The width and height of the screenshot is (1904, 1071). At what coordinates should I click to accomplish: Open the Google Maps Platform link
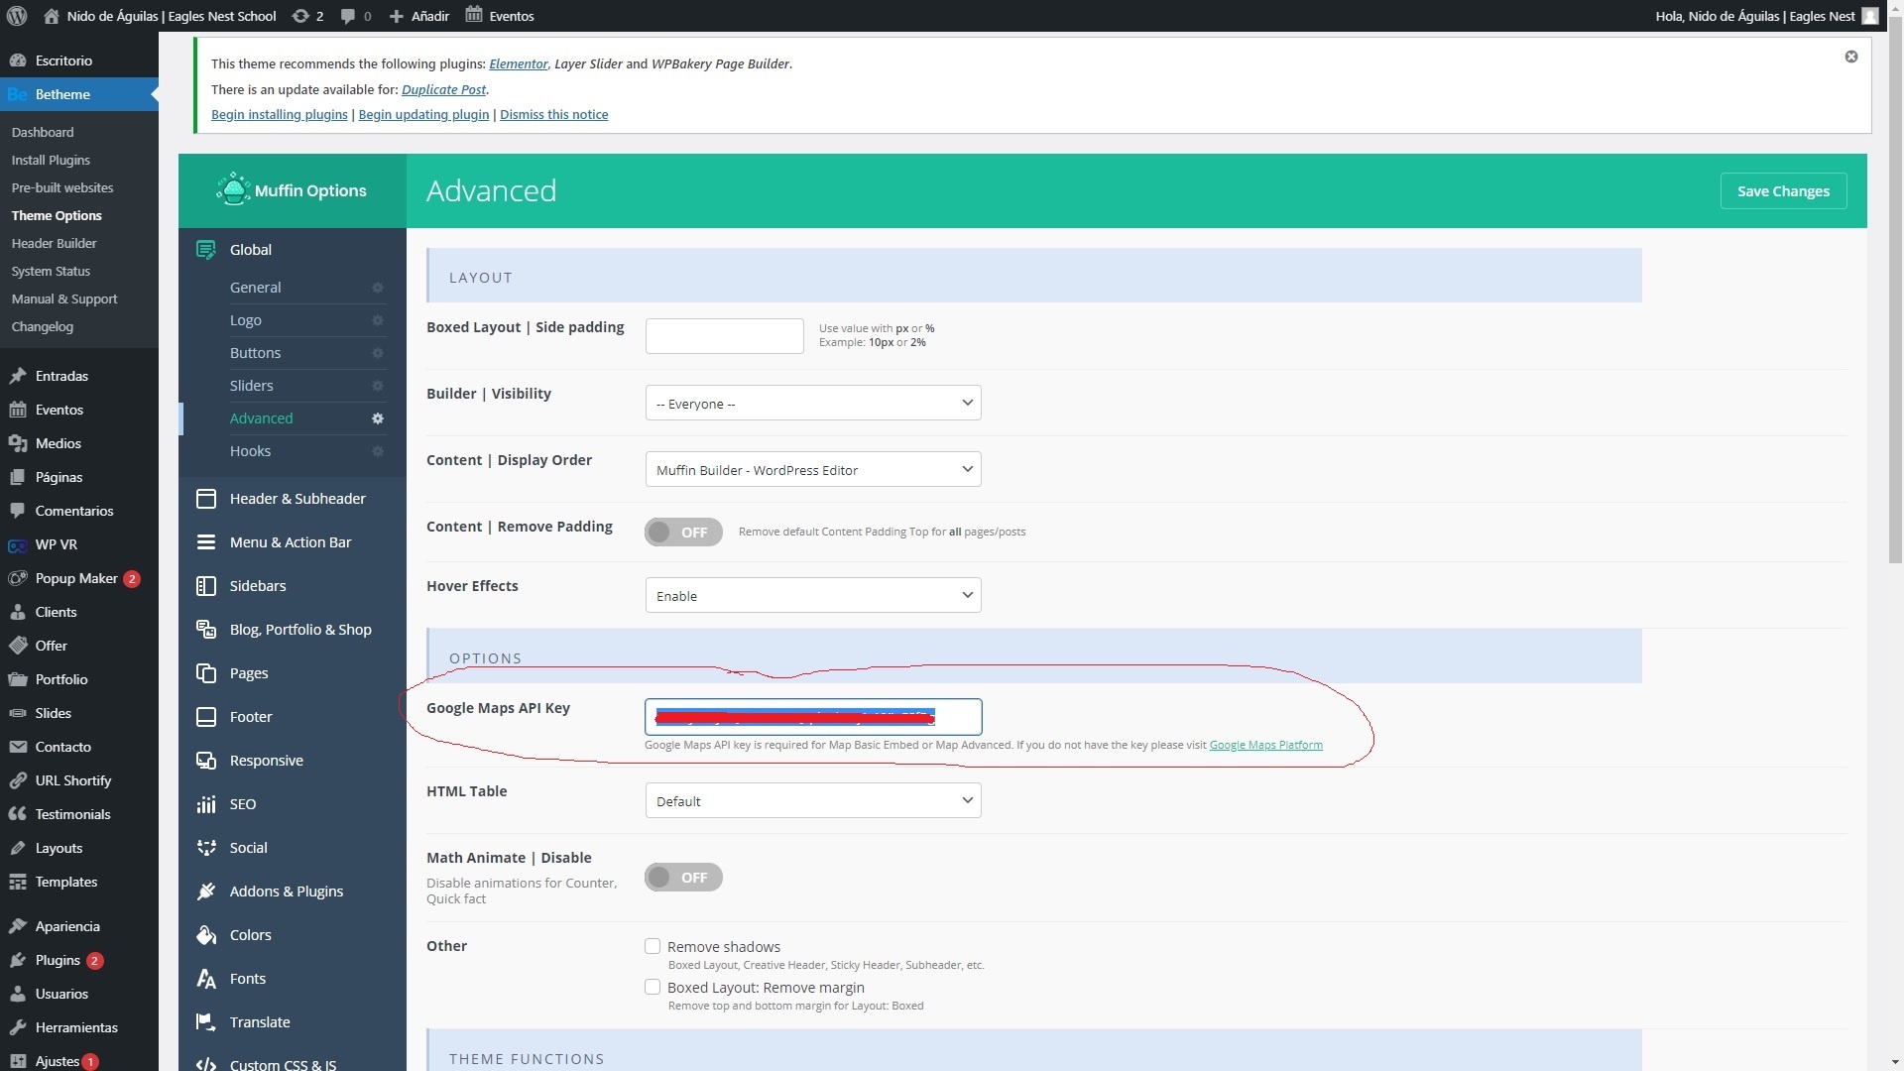tap(1266, 745)
